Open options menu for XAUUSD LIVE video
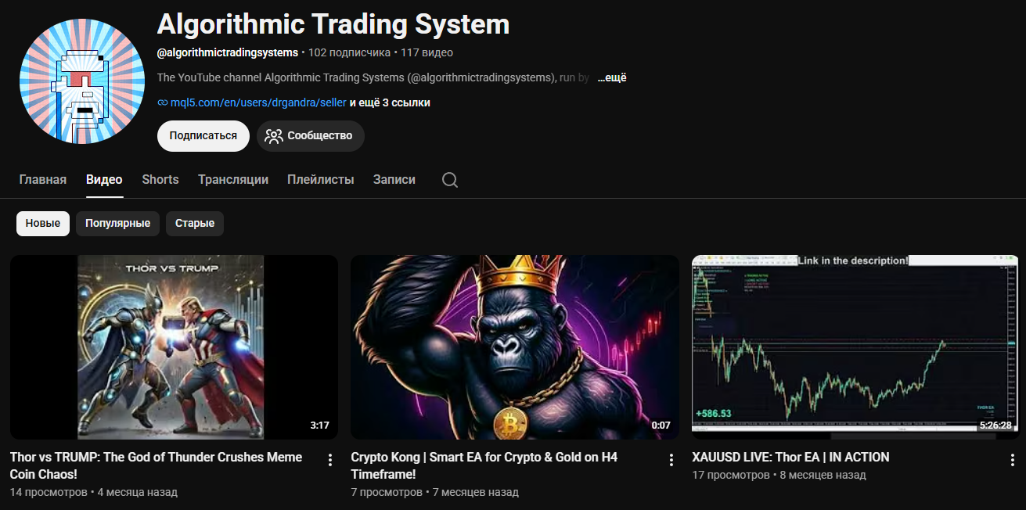The image size is (1026, 510). [x=1013, y=460]
